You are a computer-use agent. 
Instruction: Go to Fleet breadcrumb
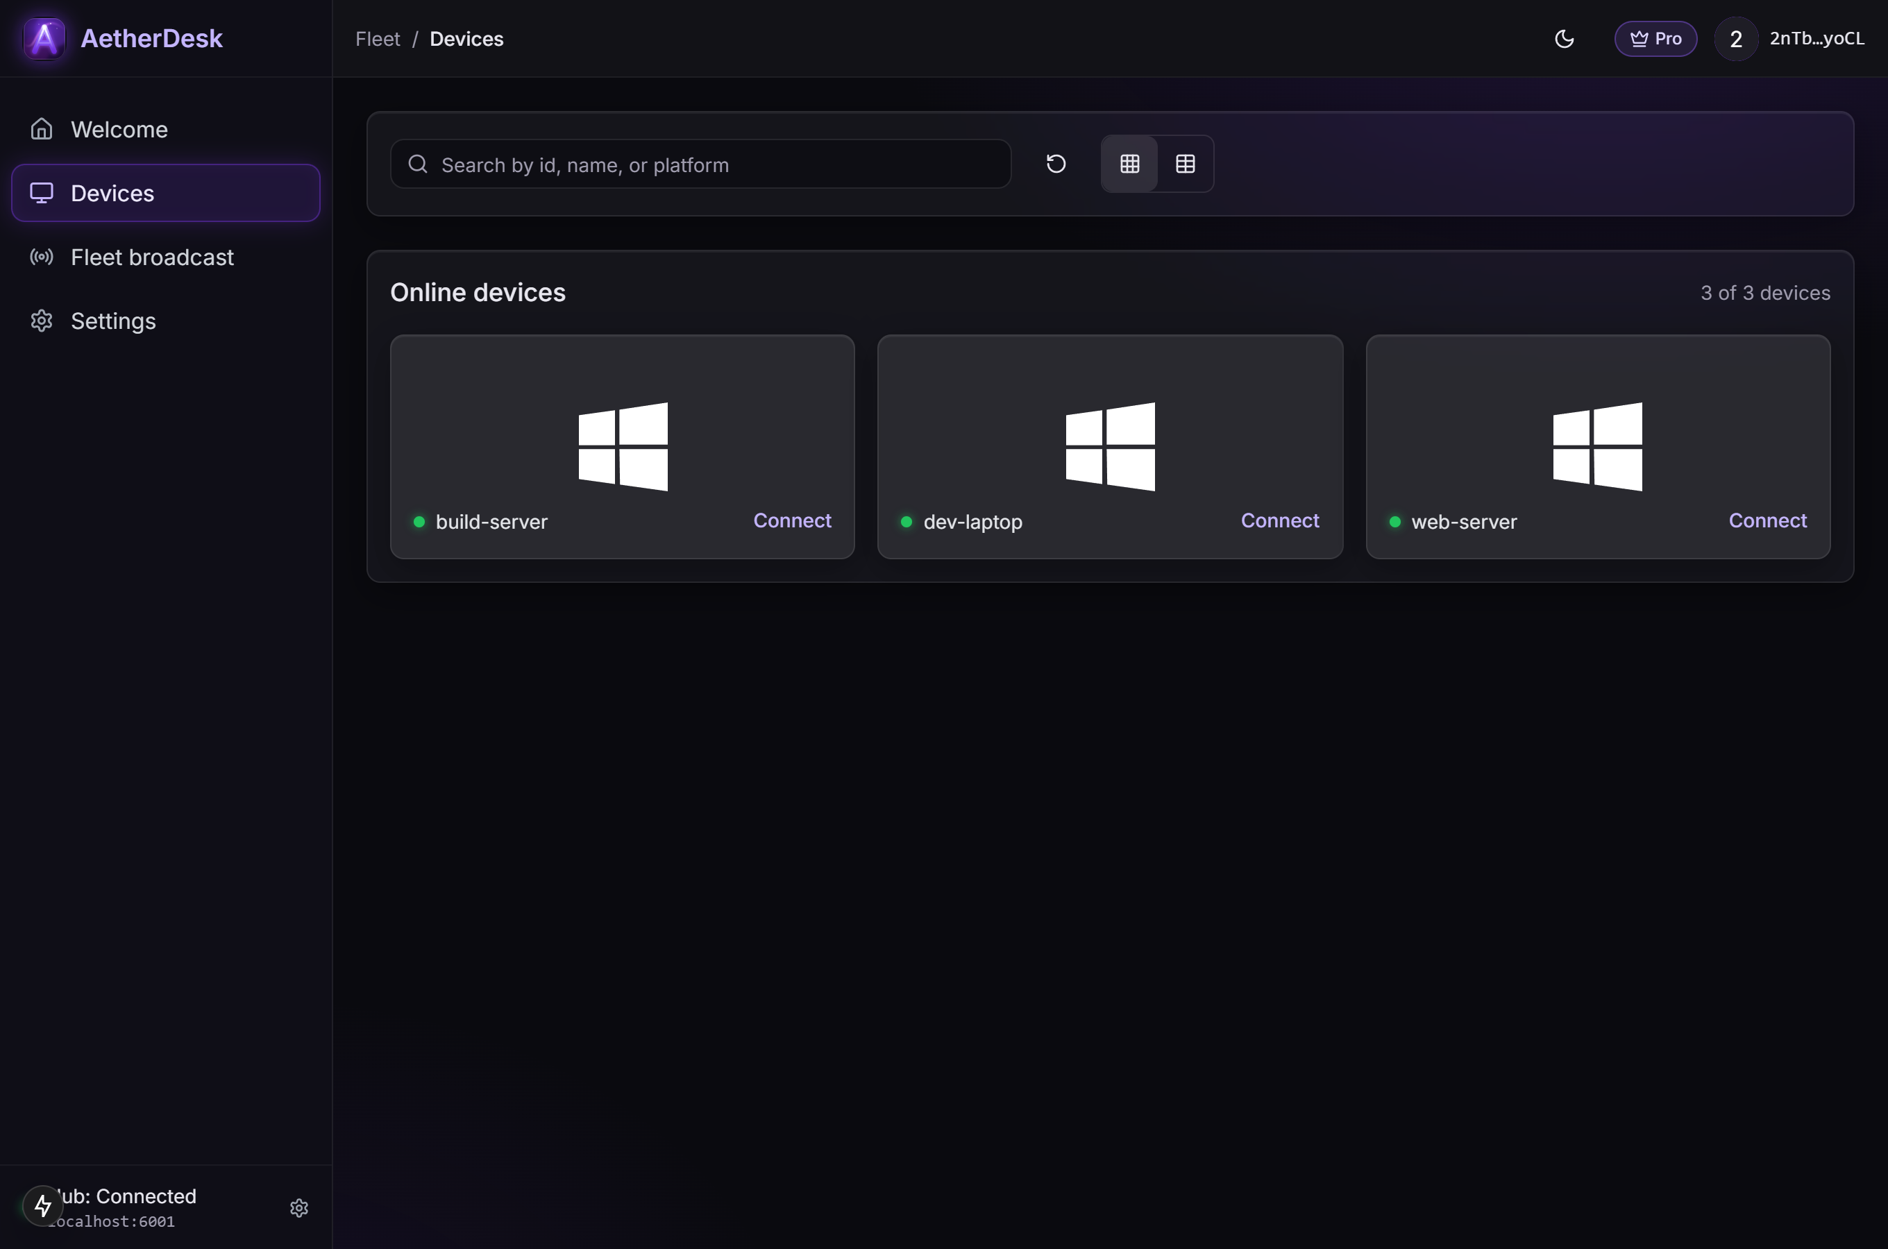378,38
